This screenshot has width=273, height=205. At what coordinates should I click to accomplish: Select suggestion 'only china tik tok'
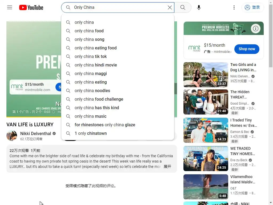pyautogui.click(x=118, y=57)
